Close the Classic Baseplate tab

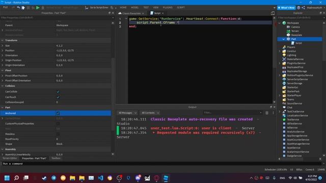click(143, 13)
